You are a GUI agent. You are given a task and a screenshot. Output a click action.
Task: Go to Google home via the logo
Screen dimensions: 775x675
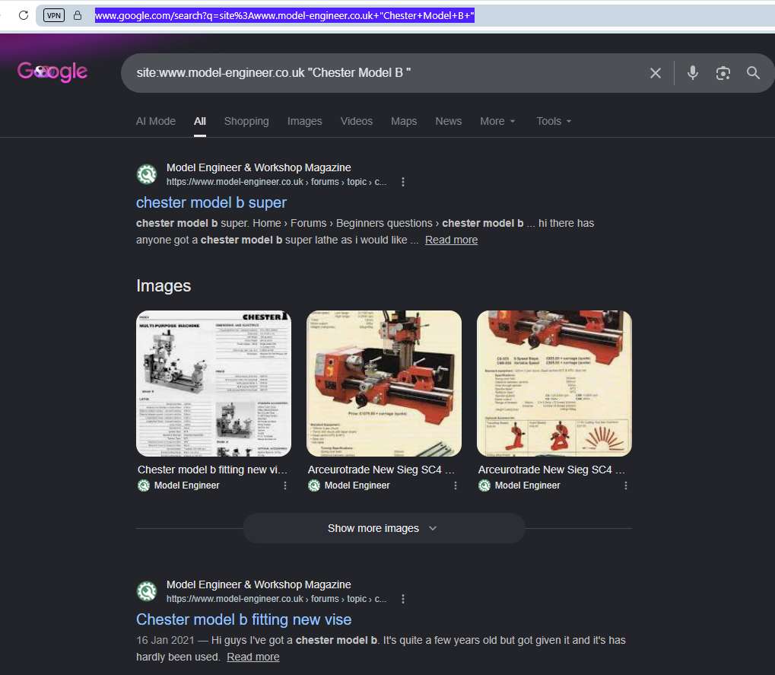pos(52,72)
